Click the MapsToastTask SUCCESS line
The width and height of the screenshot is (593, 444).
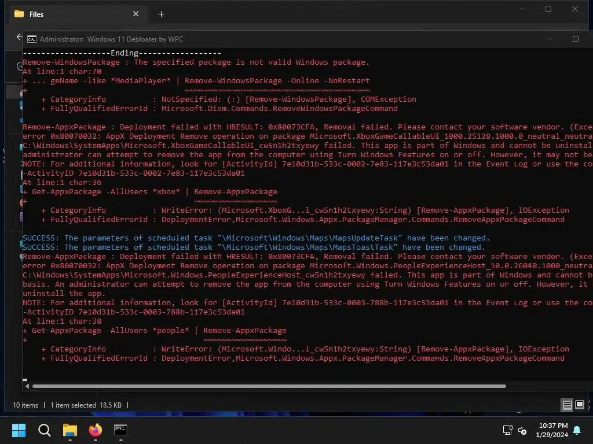(x=254, y=247)
